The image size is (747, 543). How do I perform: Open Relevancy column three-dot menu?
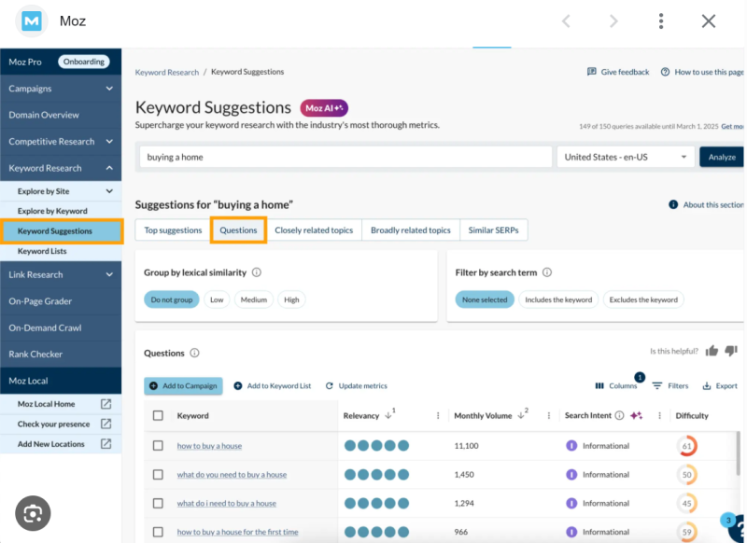(x=438, y=415)
